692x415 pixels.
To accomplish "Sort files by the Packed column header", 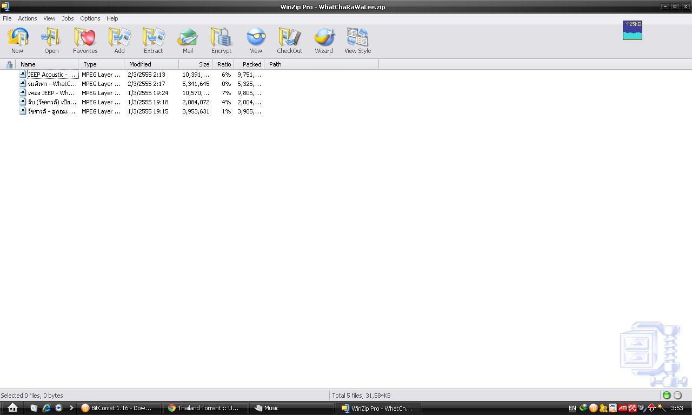I will [x=249, y=64].
